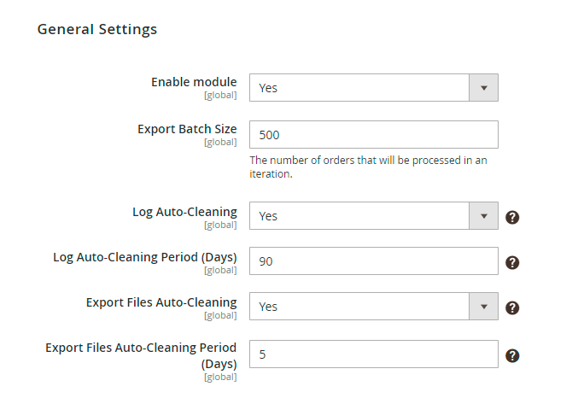Click the Enable module dropdown arrow
The height and width of the screenshot is (404, 578).
click(x=484, y=87)
